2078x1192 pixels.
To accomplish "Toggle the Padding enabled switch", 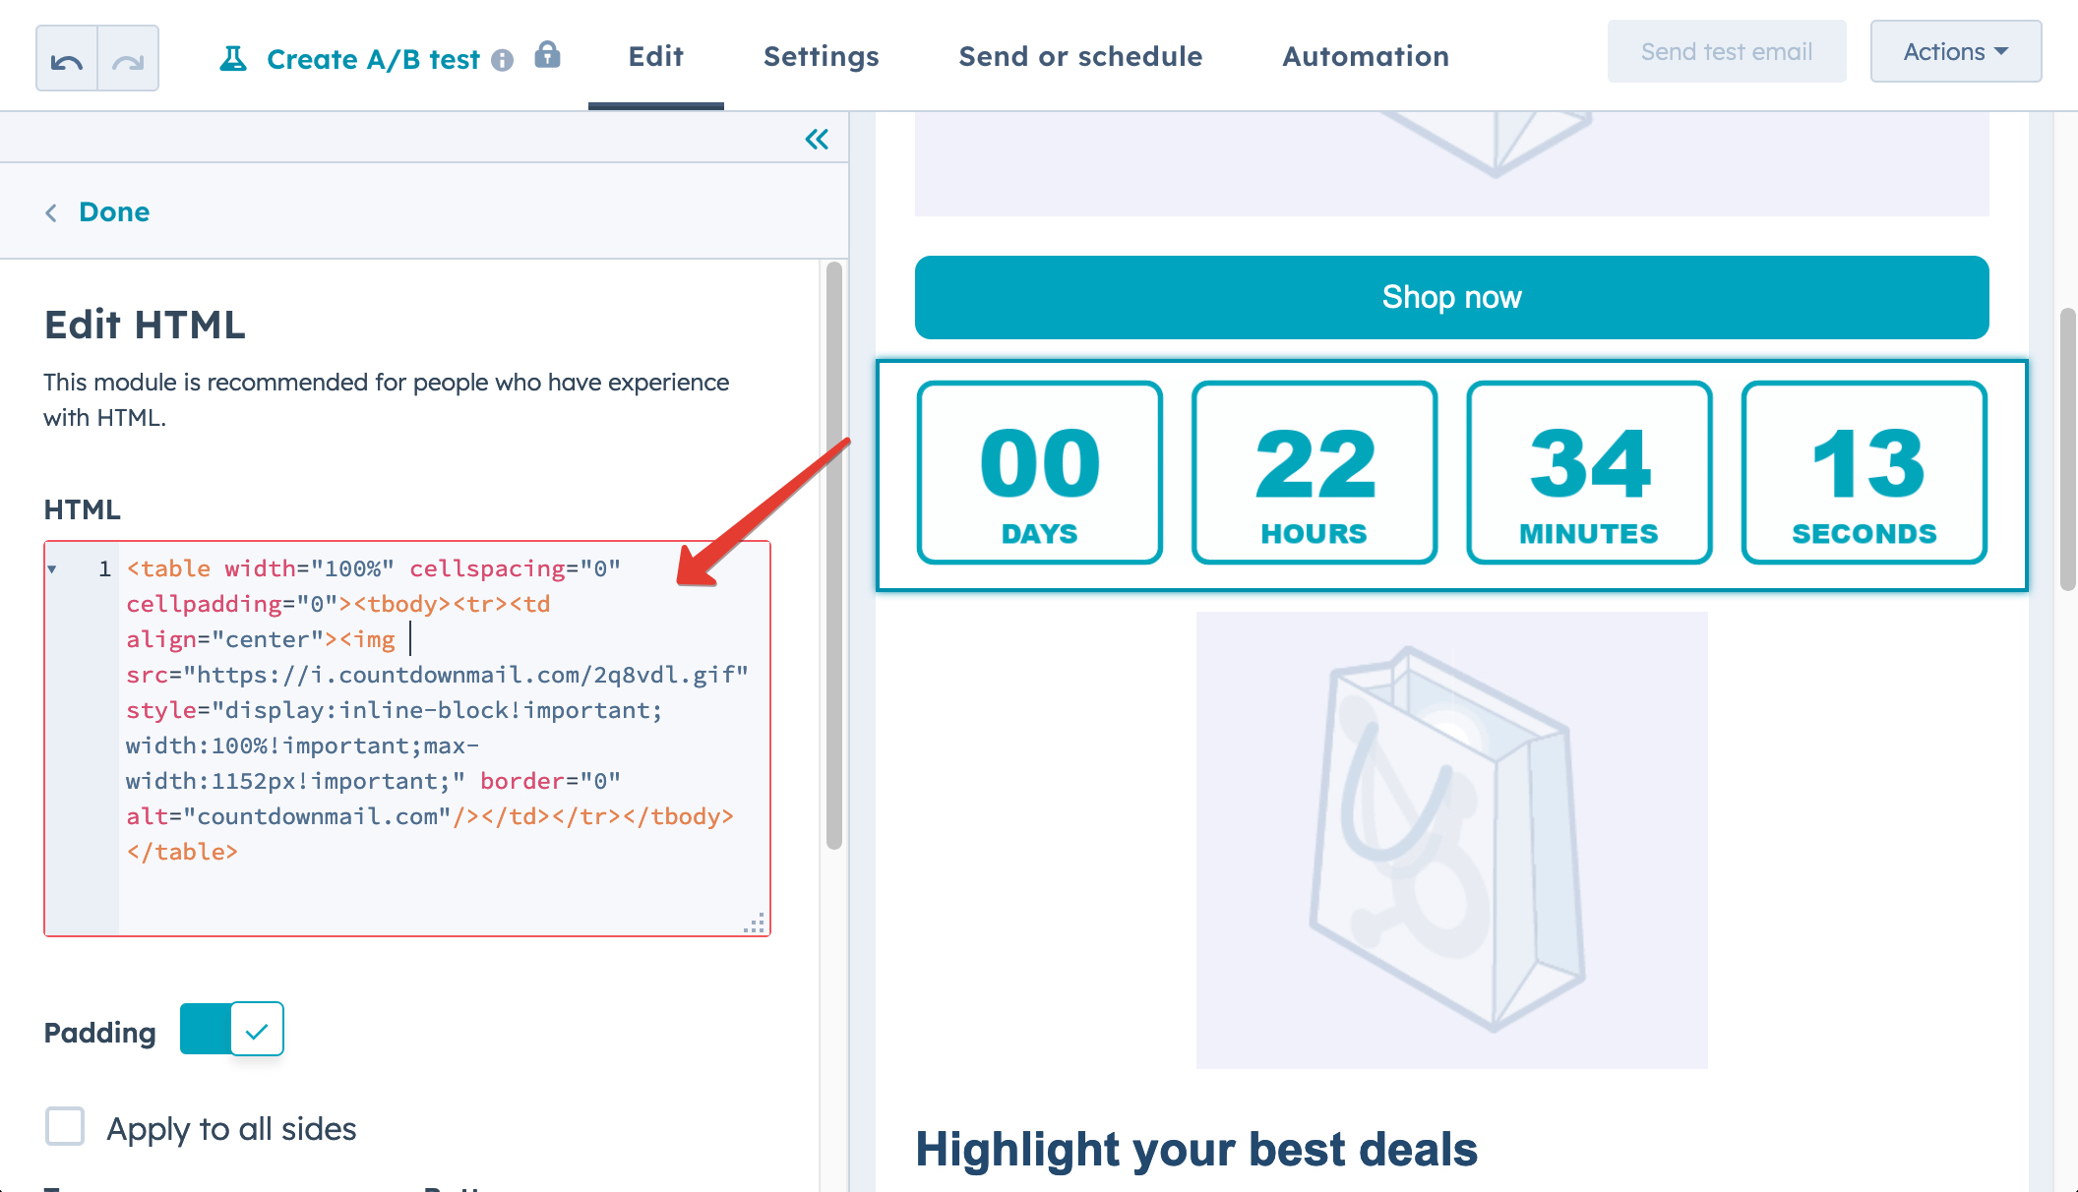I will [231, 1030].
